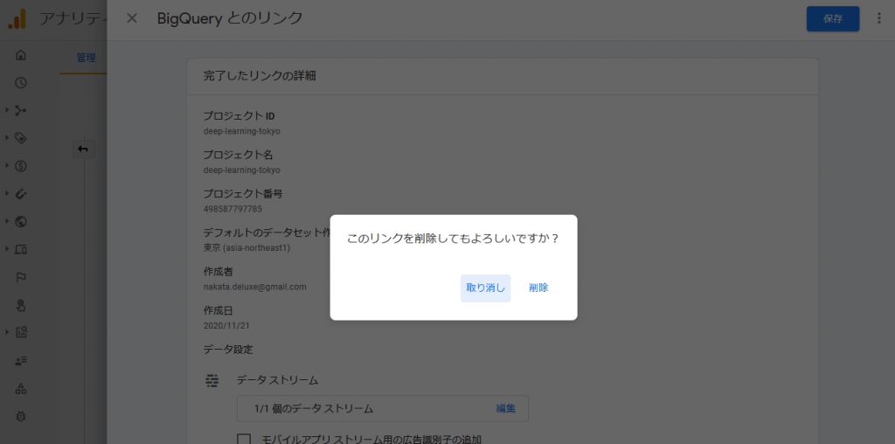Open the Retention magnet icon
The width and height of the screenshot is (895, 444).
[x=21, y=194]
